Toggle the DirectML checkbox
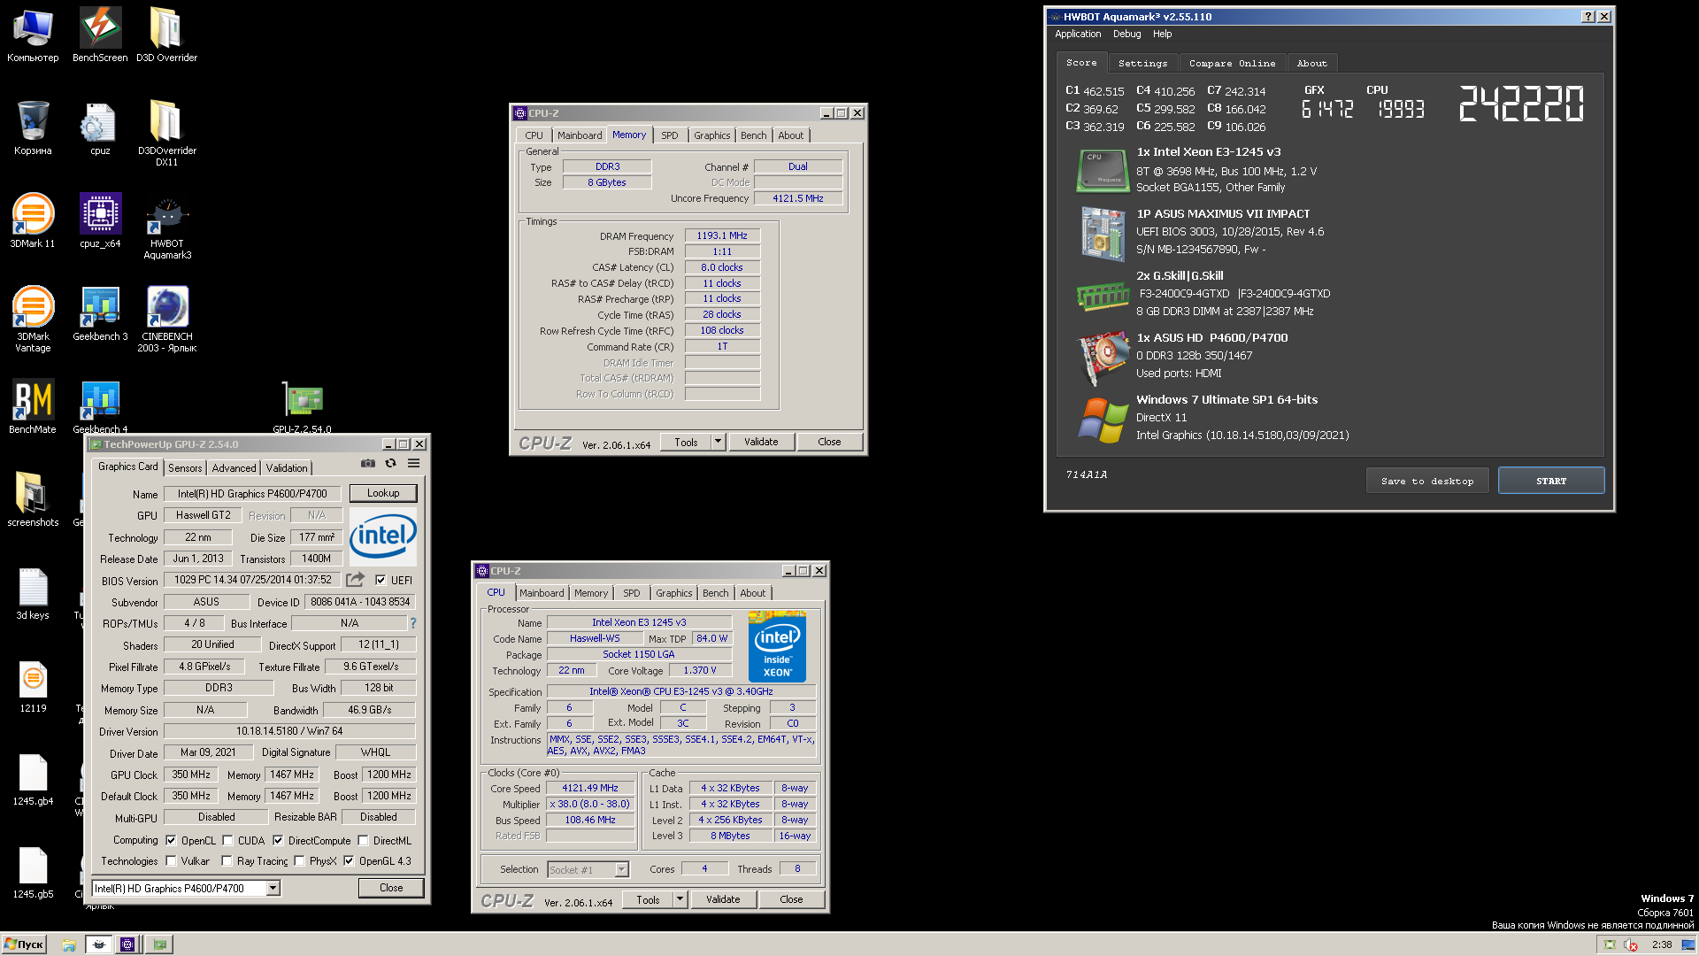 [x=363, y=841]
